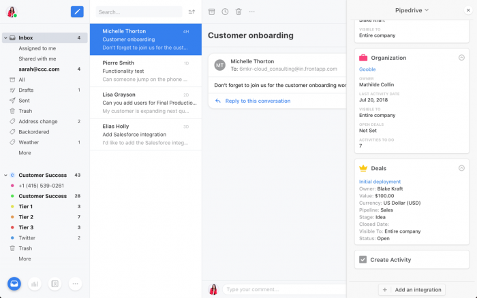Click the Create Activity label
This screenshot has height=298, width=477.
pos(390,260)
